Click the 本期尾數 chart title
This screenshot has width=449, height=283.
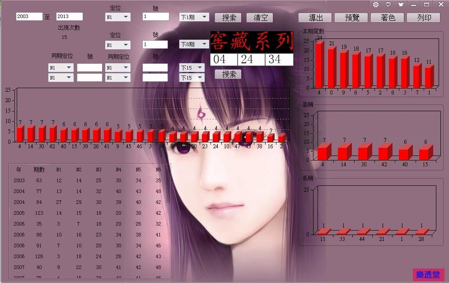pos(313,31)
